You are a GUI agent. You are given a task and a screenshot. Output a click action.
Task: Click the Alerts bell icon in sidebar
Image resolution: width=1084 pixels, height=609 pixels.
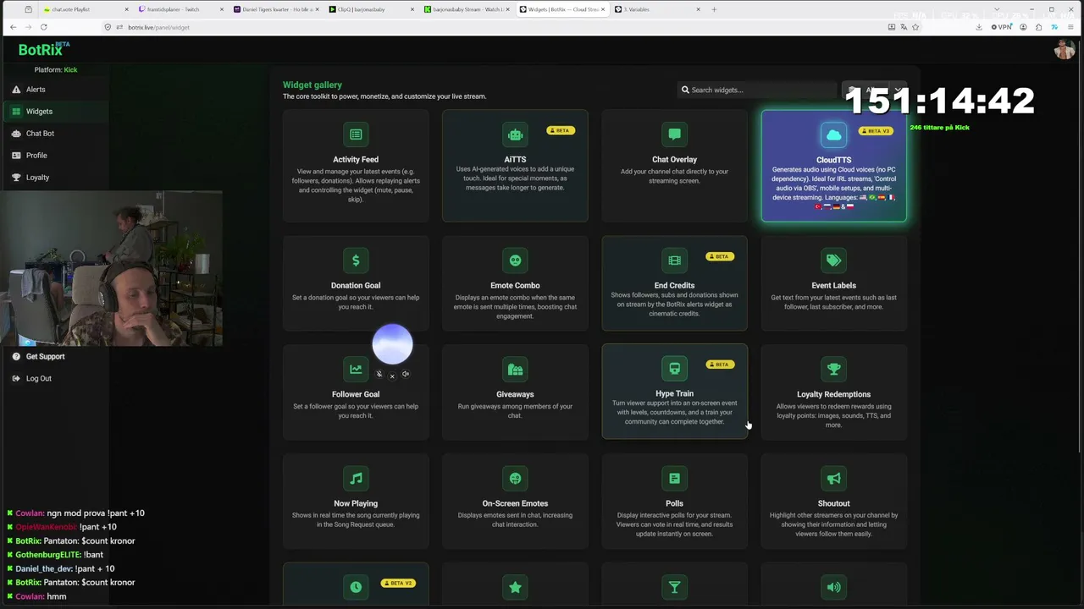click(17, 89)
